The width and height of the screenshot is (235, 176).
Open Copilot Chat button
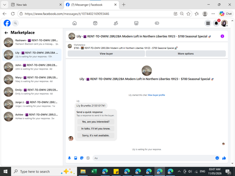coord(226,14)
